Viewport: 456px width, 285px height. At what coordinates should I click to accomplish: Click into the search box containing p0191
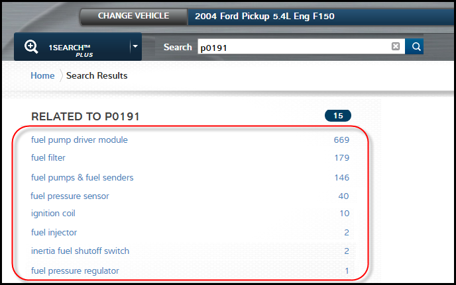tap(292, 47)
